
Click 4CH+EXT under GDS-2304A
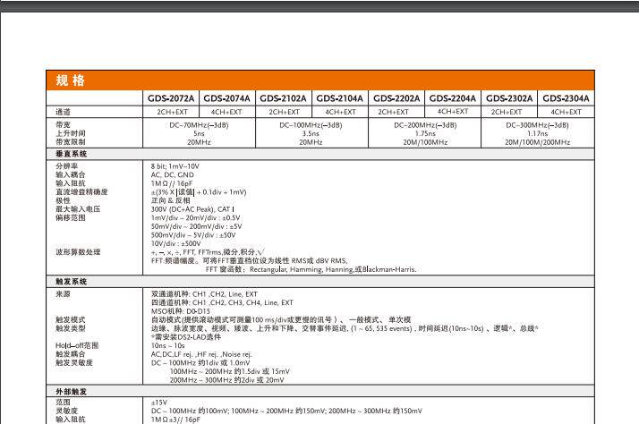(x=566, y=112)
